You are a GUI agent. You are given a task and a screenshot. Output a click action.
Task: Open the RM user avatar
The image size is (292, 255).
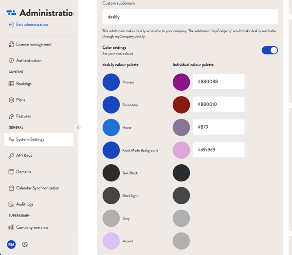[11, 244]
